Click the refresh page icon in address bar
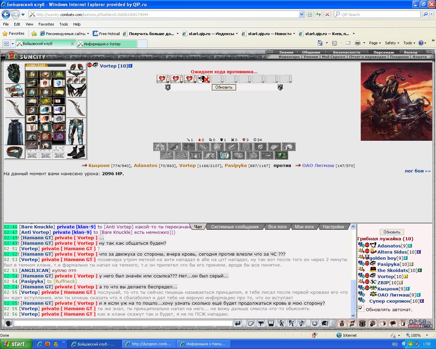436x349 pixels. (x=318, y=14)
